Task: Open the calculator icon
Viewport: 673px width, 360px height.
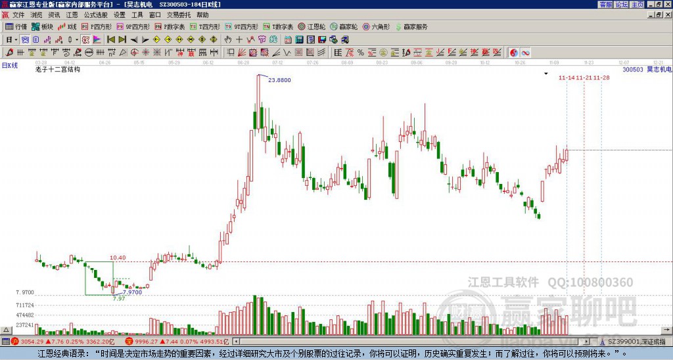Action: [x=299, y=40]
